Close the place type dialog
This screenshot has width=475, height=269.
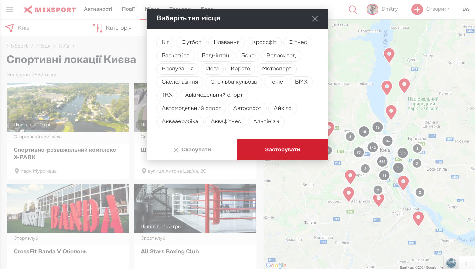point(315,19)
